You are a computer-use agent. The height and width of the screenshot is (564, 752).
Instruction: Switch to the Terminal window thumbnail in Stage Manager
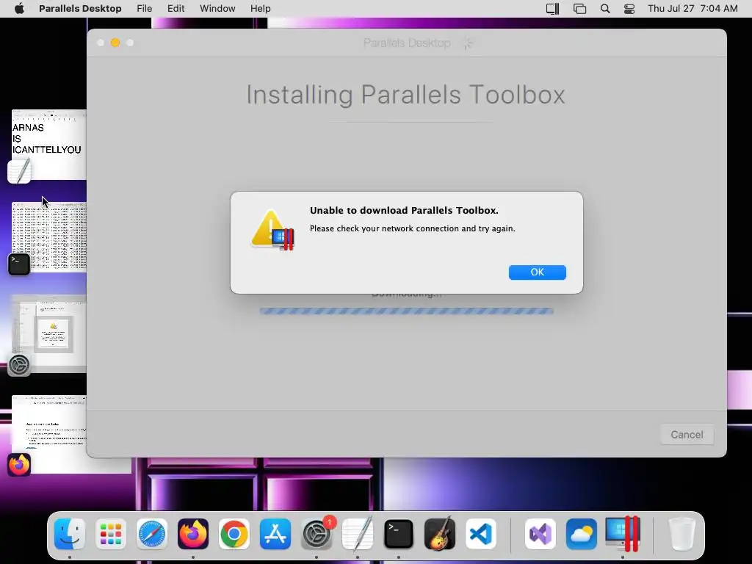pos(49,237)
